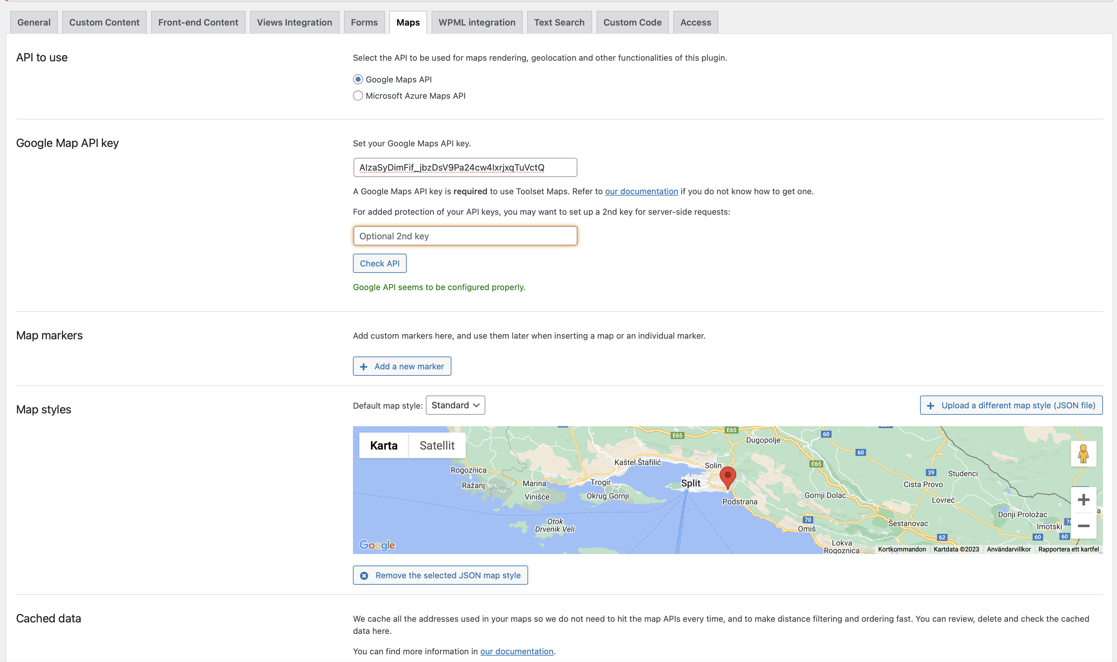Focus the Optional 2nd key input
The image size is (1117, 662).
[465, 236]
